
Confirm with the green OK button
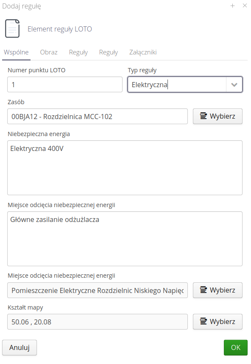click(x=236, y=347)
